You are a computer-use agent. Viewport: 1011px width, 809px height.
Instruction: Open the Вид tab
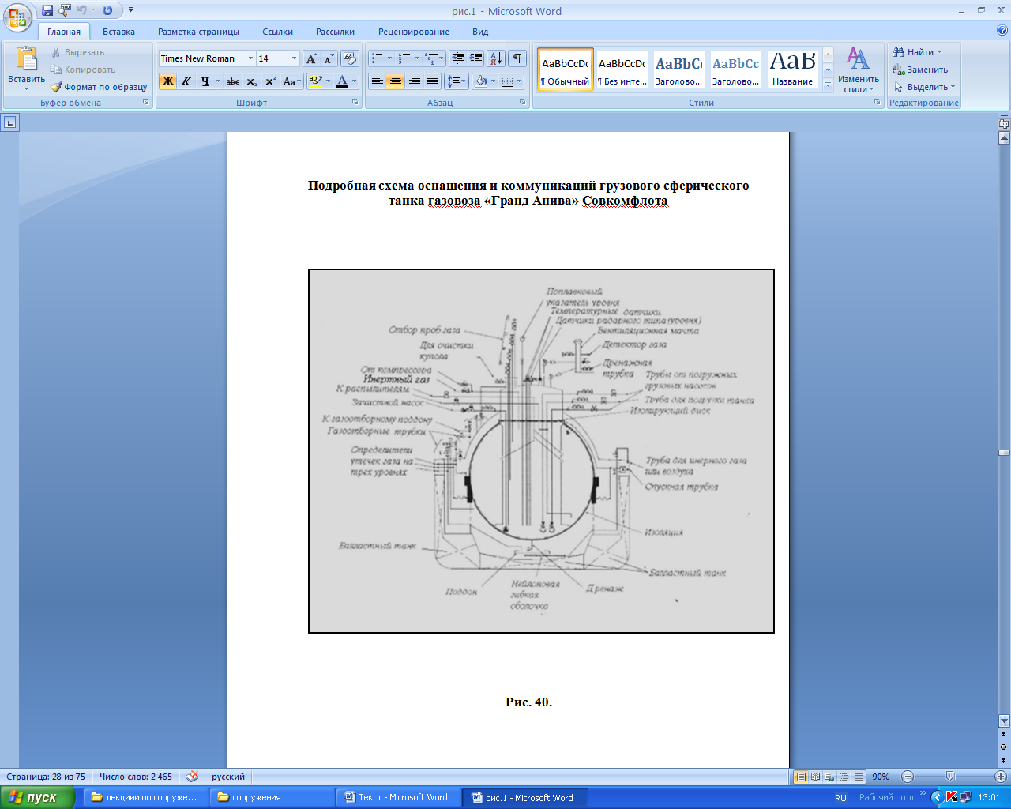pos(480,32)
